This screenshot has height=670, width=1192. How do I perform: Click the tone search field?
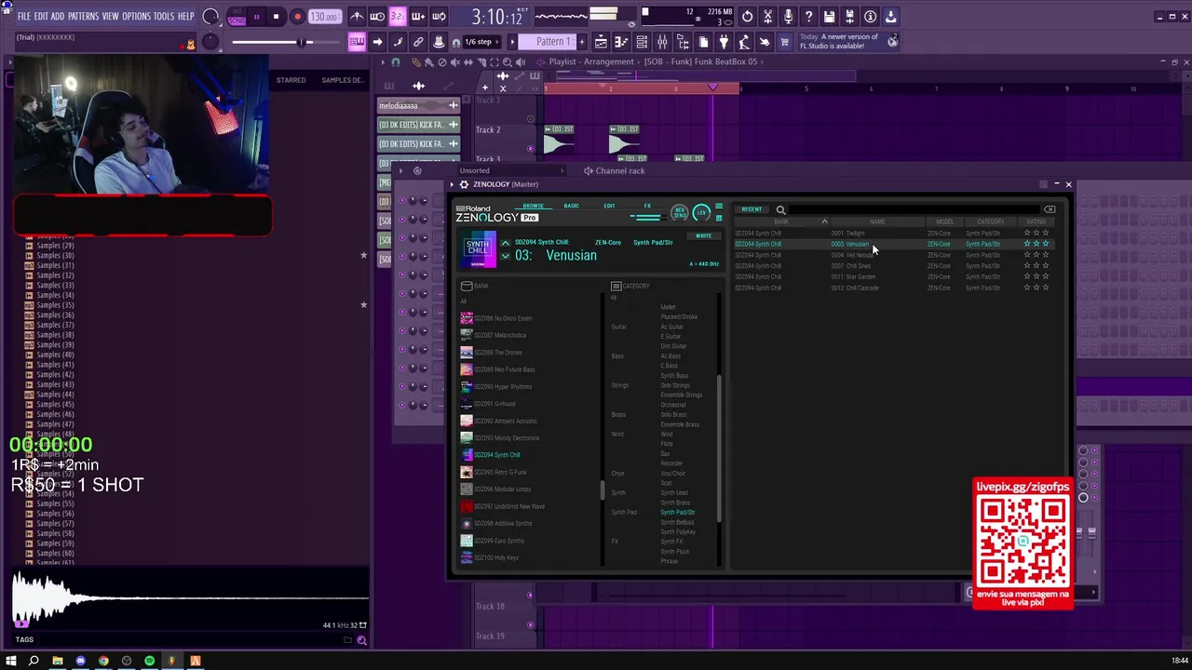click(x=913, y=210)
